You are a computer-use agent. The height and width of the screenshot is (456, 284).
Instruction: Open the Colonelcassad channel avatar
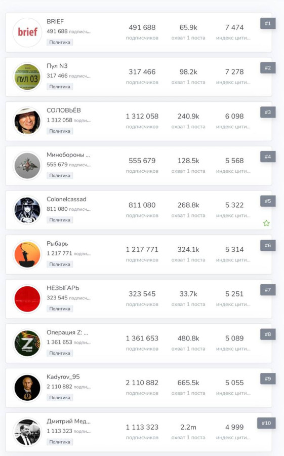click(x=27, y=210)
